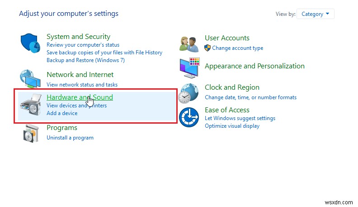Open Change date, time, or number formats

(250, 97)
